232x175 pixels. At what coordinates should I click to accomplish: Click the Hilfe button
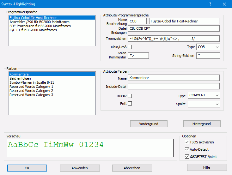click(x=207, y=167)
